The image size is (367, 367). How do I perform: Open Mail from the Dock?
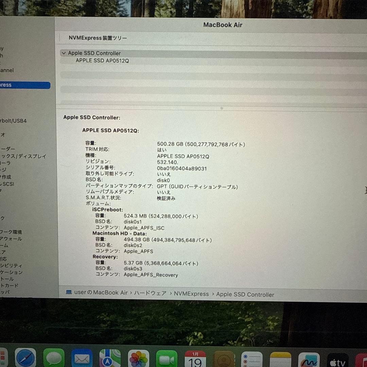(82, 357)
